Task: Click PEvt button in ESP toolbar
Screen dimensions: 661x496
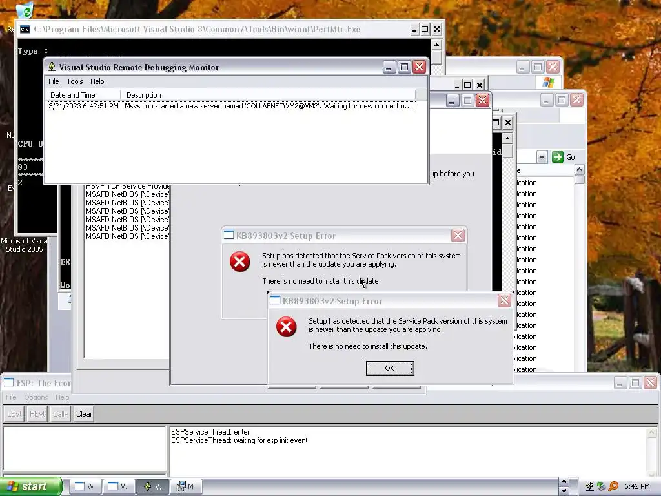Action: 37,414
